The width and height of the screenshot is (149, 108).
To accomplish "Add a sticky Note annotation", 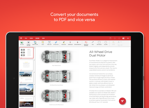I will pos(43,43).
